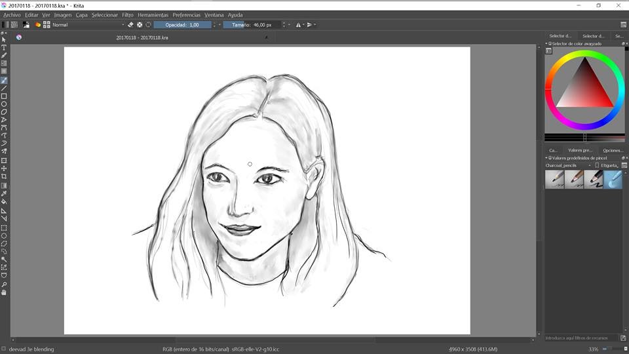The width and height of the screenshot is (629, 354).
Task: Reload the original brush preset
Action: tap(149, 25)
